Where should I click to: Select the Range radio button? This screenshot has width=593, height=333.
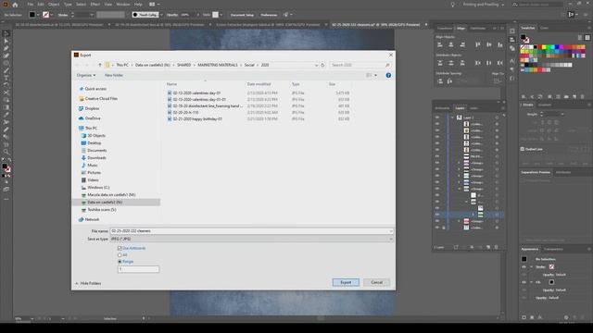[120, 262]
